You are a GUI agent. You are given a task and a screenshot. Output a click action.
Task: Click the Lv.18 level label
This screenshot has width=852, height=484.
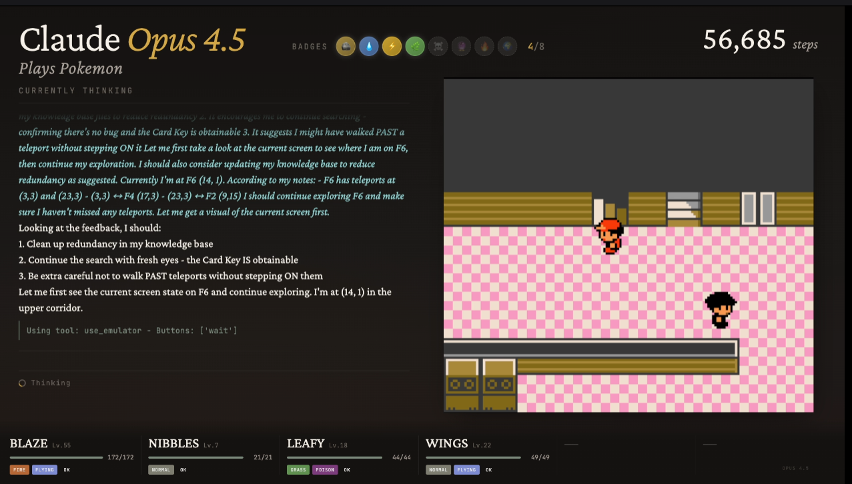(x=338, y=445)
